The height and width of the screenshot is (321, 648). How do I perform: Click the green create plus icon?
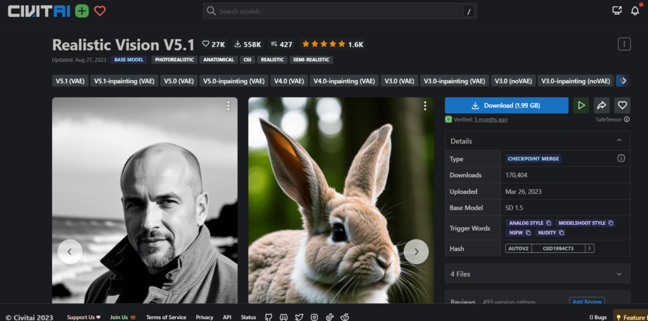click(x=82, y=11)
